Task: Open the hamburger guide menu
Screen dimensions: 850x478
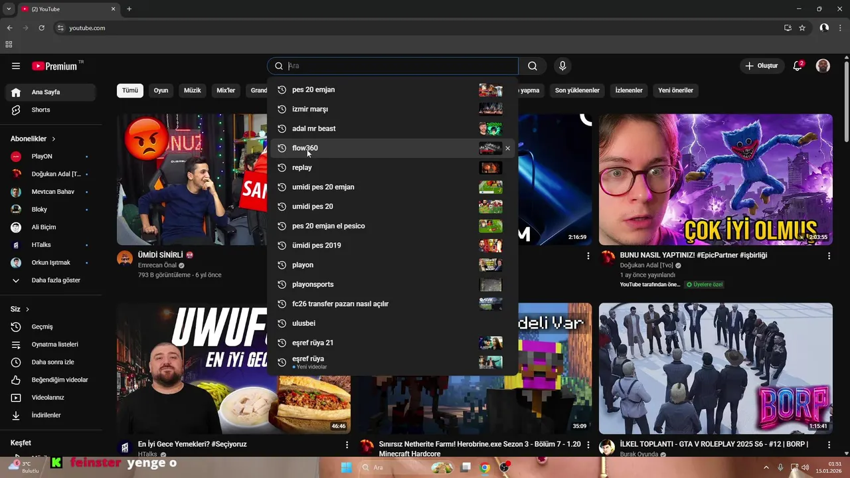Action: (16, 66)
